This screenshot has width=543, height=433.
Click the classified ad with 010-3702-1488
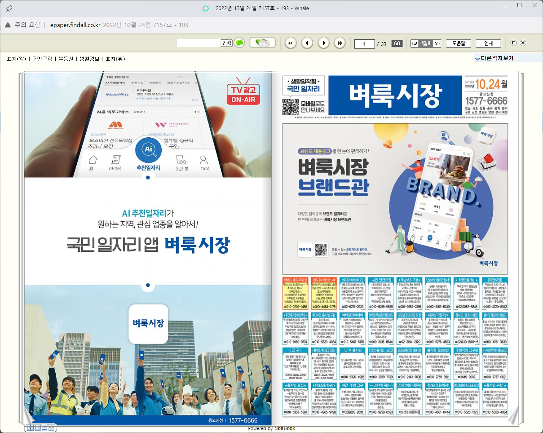pos(295,294)
